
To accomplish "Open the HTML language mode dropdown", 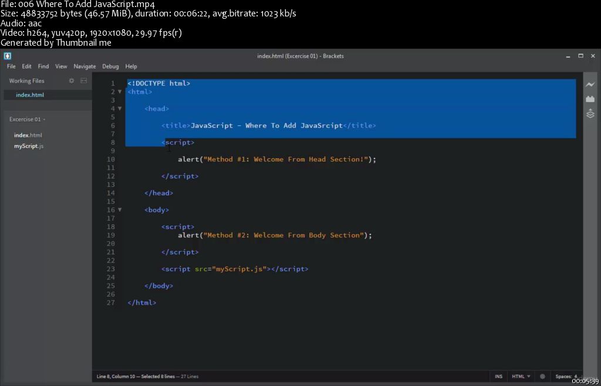I will pos(521,377).
